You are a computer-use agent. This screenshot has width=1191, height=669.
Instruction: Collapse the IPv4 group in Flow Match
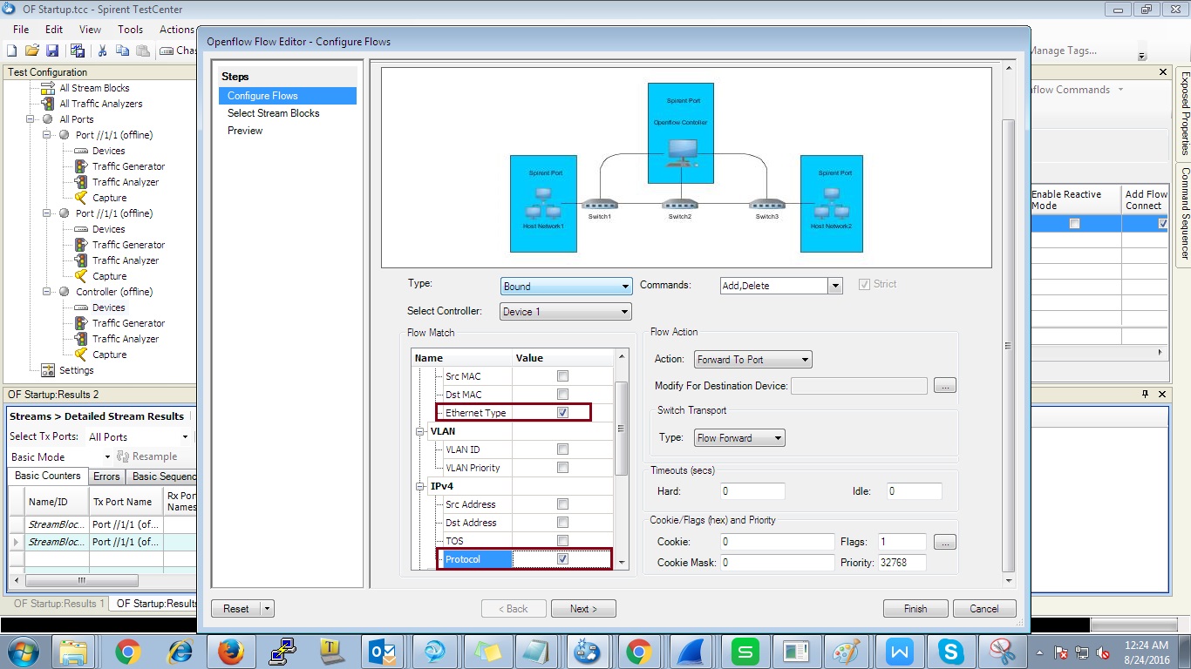422,486
